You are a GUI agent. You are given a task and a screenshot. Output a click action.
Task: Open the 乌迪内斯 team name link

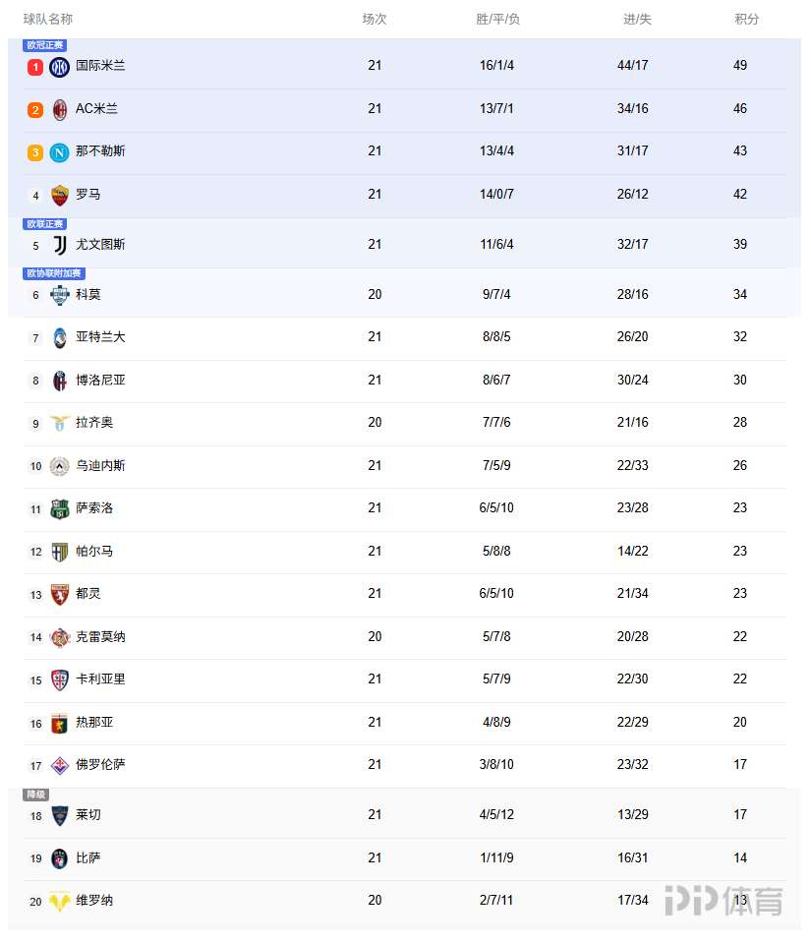(x=100, y=465)
